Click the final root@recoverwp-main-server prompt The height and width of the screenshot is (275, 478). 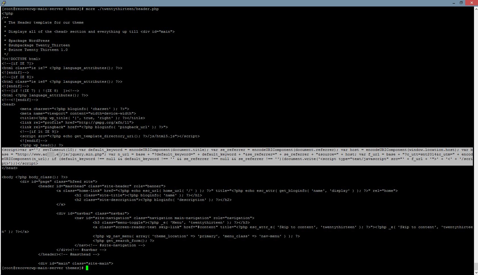[43, 268]
